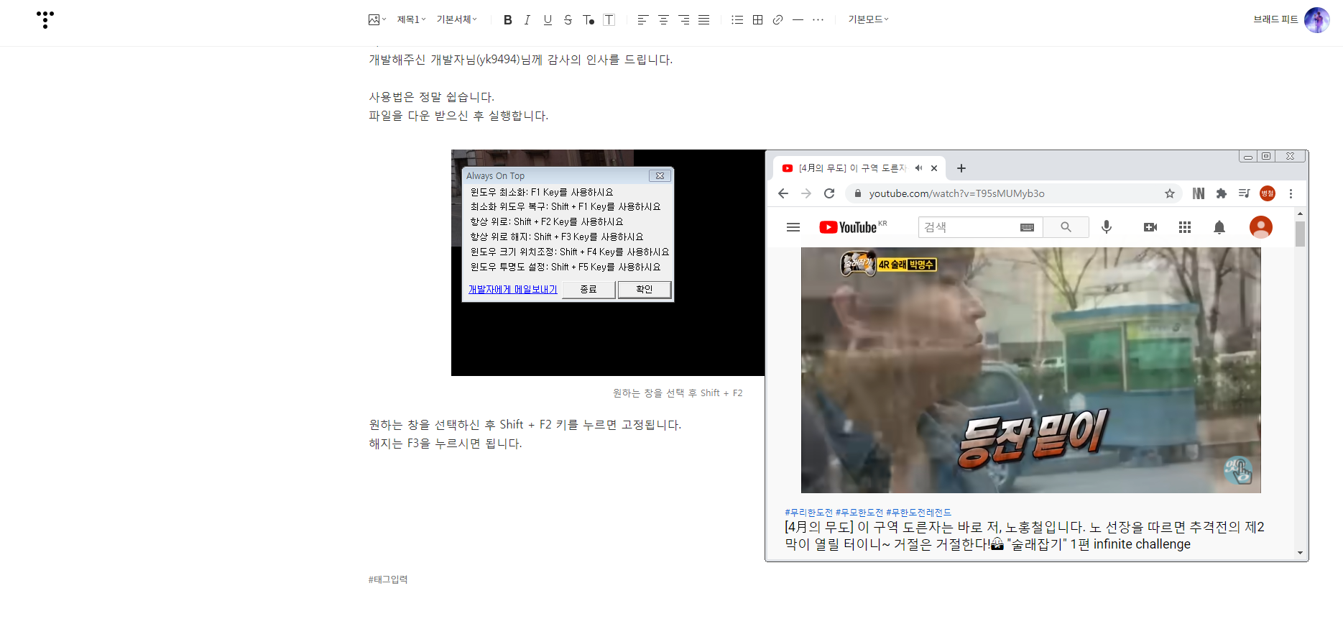Viewport: 1343px width, 619px height.
Task: Insert a hyperlink via link icon
Action: (x=777, y=19)
